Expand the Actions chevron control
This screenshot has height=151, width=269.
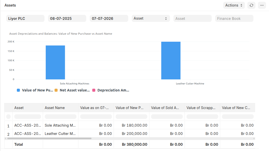click(242, 5)
